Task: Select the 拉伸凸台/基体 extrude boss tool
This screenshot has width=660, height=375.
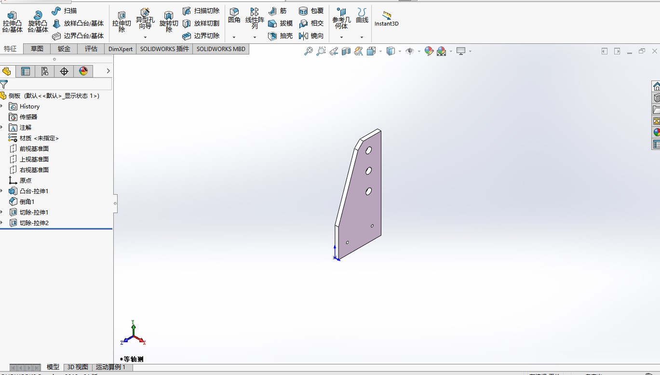Action: (x=12, y=22)
